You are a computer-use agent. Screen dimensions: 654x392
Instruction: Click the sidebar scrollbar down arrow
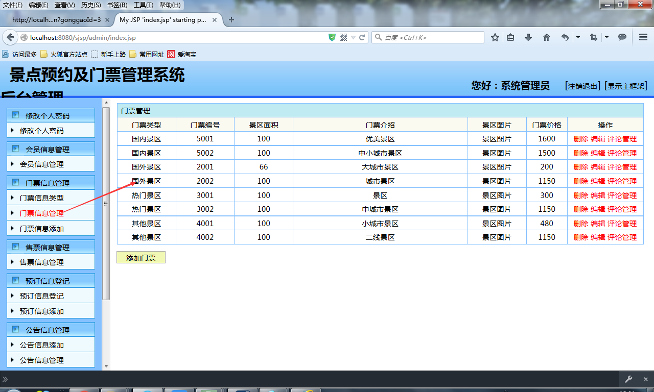pyautogui.click(x=106, y=366)
